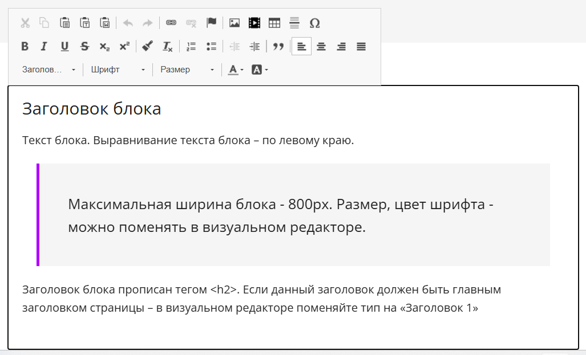Click the Increase indent icon
This screenshot has width=586, height=355.
(x=254, y=46)
